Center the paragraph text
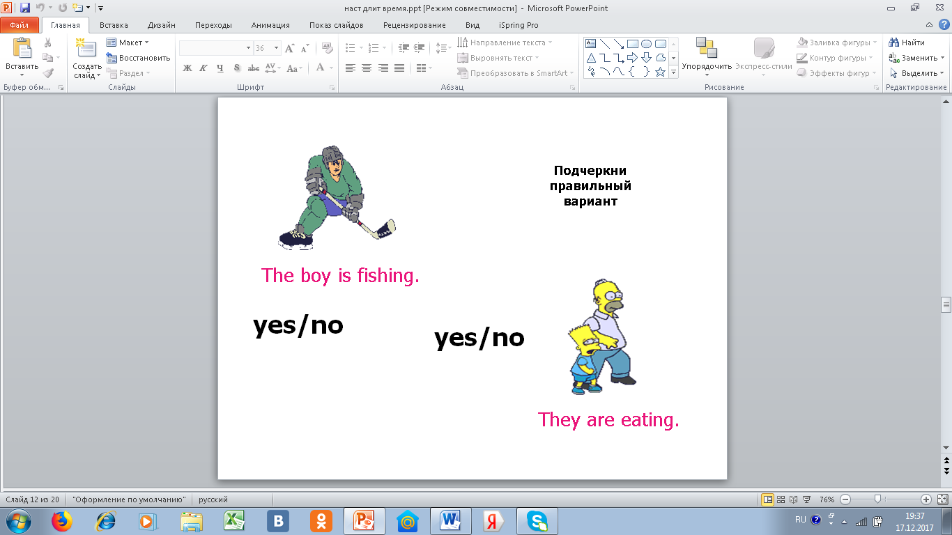 point(367,68)
